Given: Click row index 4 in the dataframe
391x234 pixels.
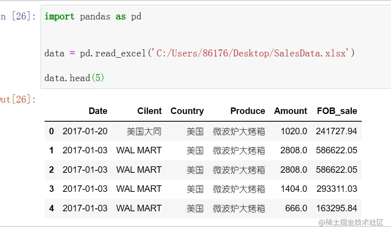Looking at the screenshot, I should click(x=52, y=208).
